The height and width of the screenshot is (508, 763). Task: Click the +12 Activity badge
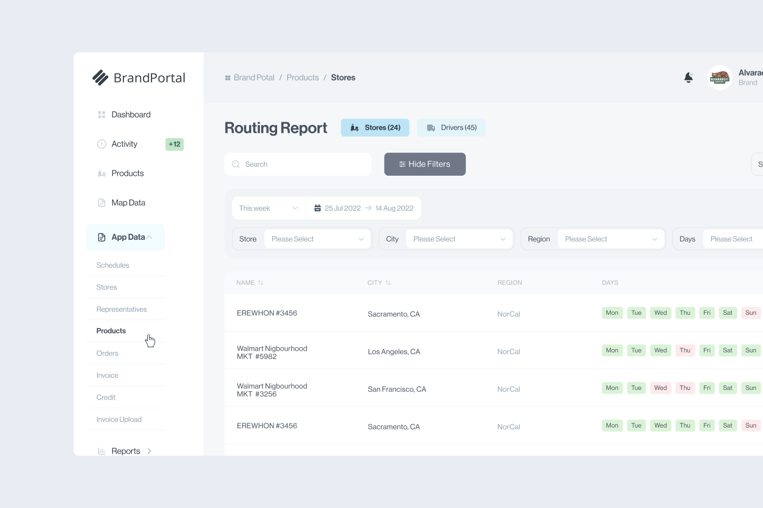point(174,144)
